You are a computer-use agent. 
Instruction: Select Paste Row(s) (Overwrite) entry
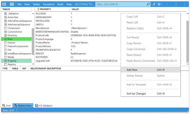click(151, 61)
